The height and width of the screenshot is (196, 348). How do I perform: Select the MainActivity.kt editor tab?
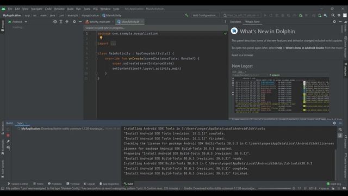point(130,22)
